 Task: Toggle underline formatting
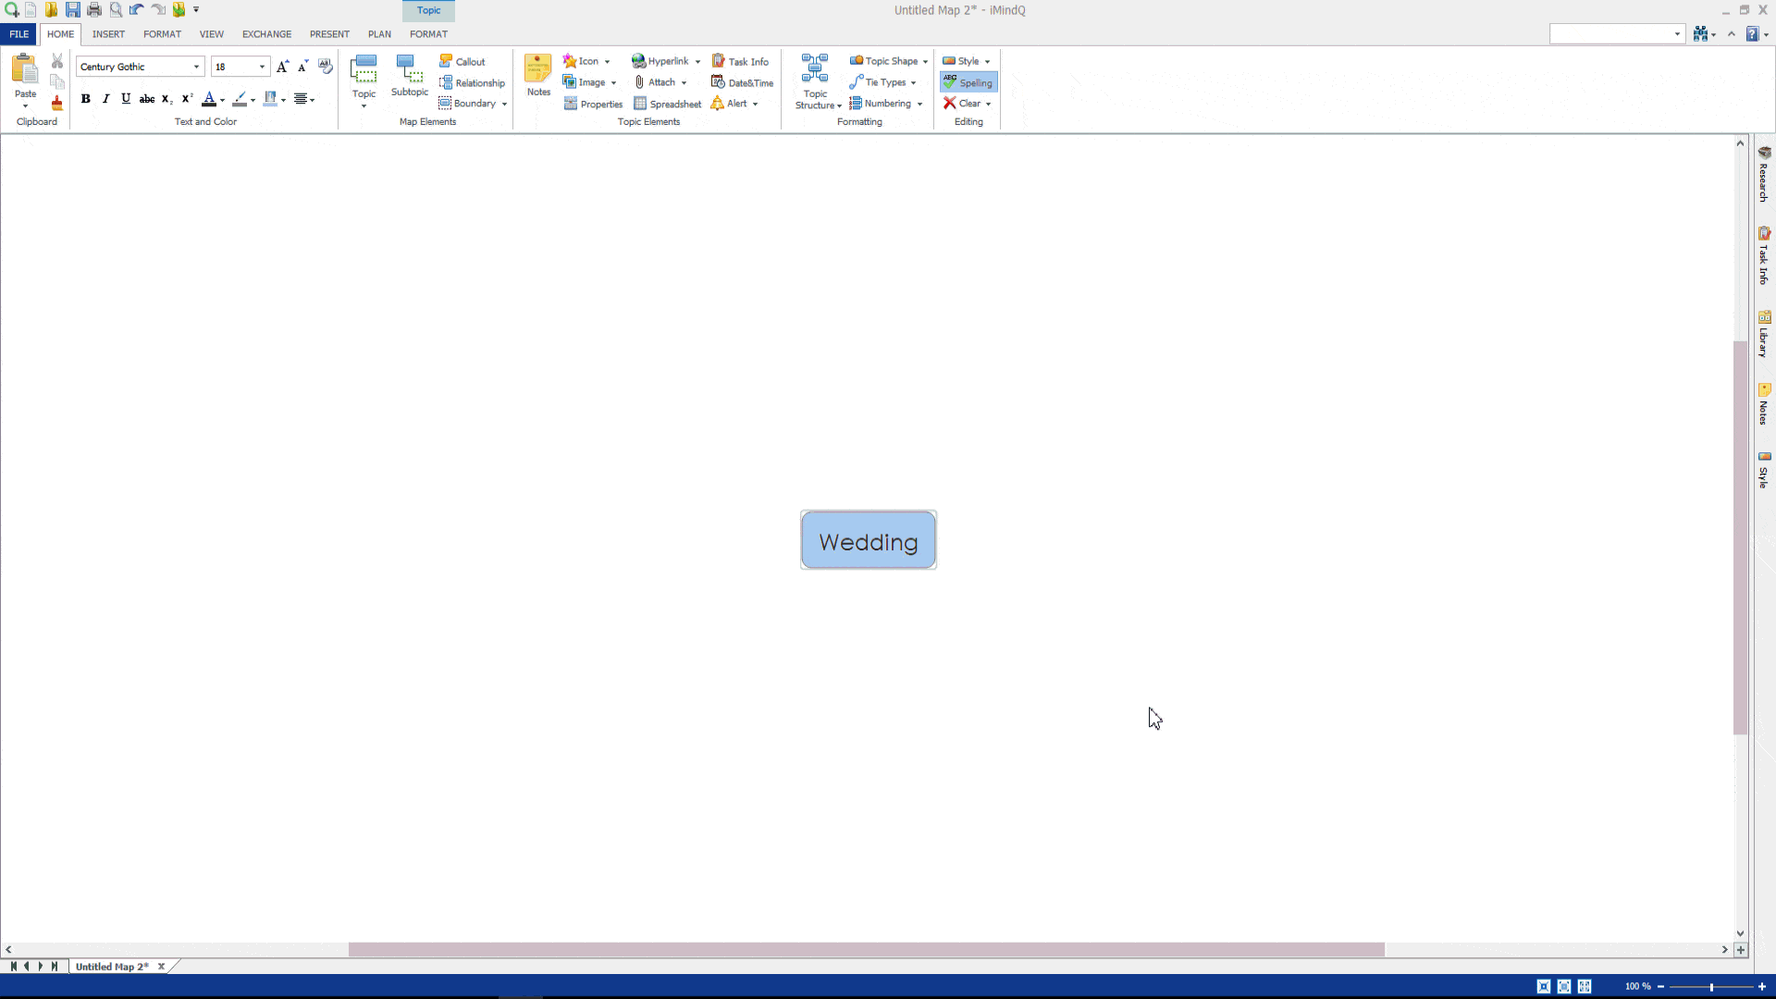click(x=126, y=98)
